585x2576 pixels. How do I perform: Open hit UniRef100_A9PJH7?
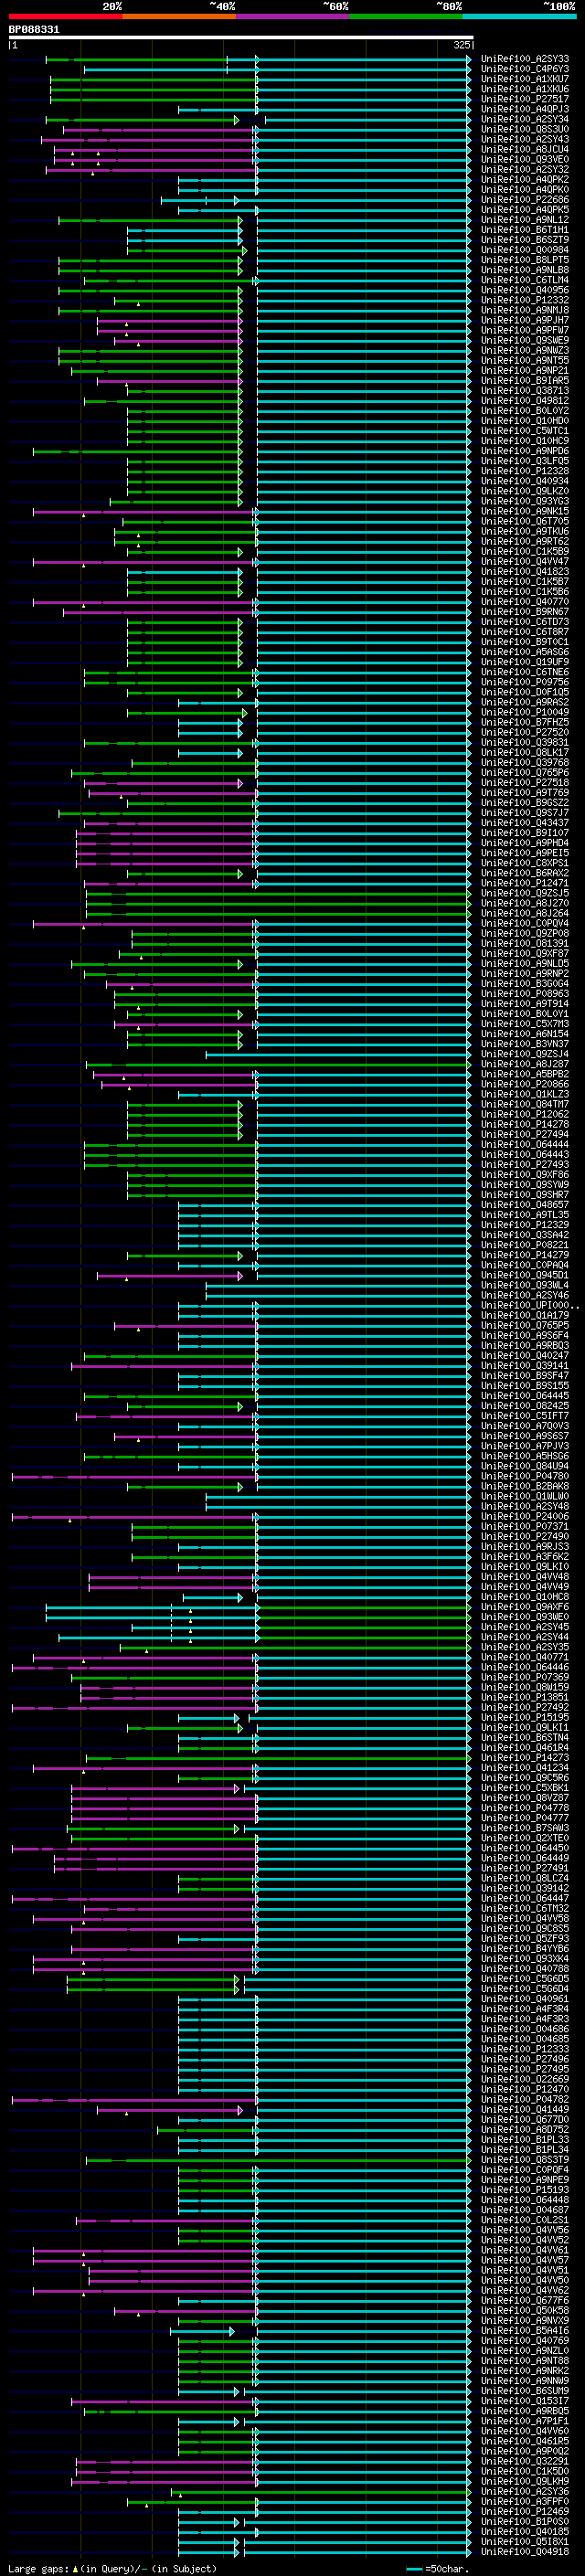click(525, 320)
